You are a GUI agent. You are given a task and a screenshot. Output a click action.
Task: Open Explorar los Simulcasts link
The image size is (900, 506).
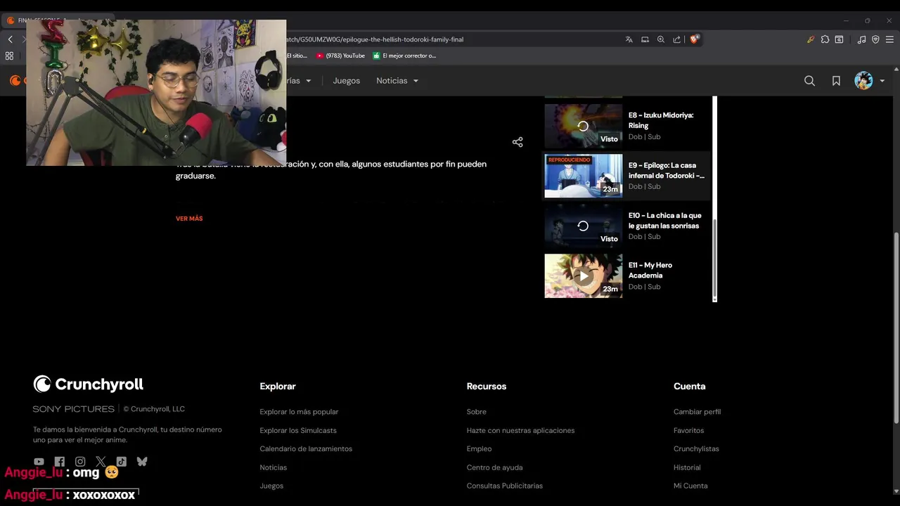coord(298,430)
